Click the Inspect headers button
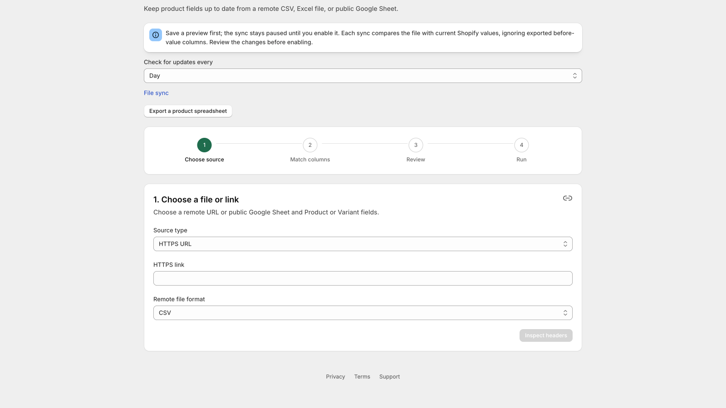726x408 pixels. (x=546, y=335)
